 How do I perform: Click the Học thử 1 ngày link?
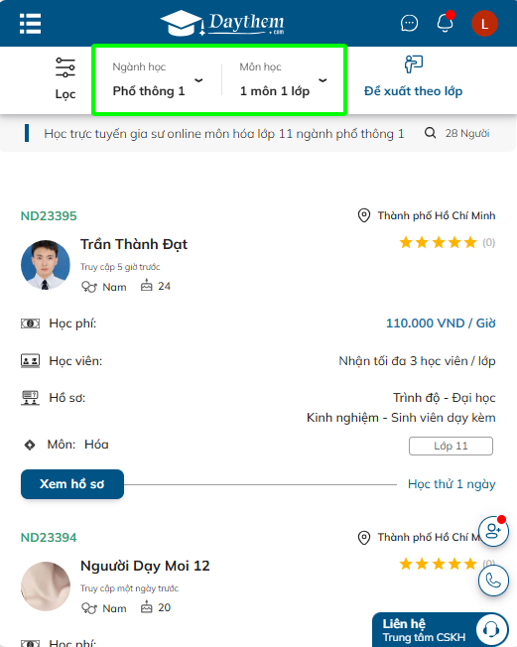pyautogui.click(x=452, y=484)
